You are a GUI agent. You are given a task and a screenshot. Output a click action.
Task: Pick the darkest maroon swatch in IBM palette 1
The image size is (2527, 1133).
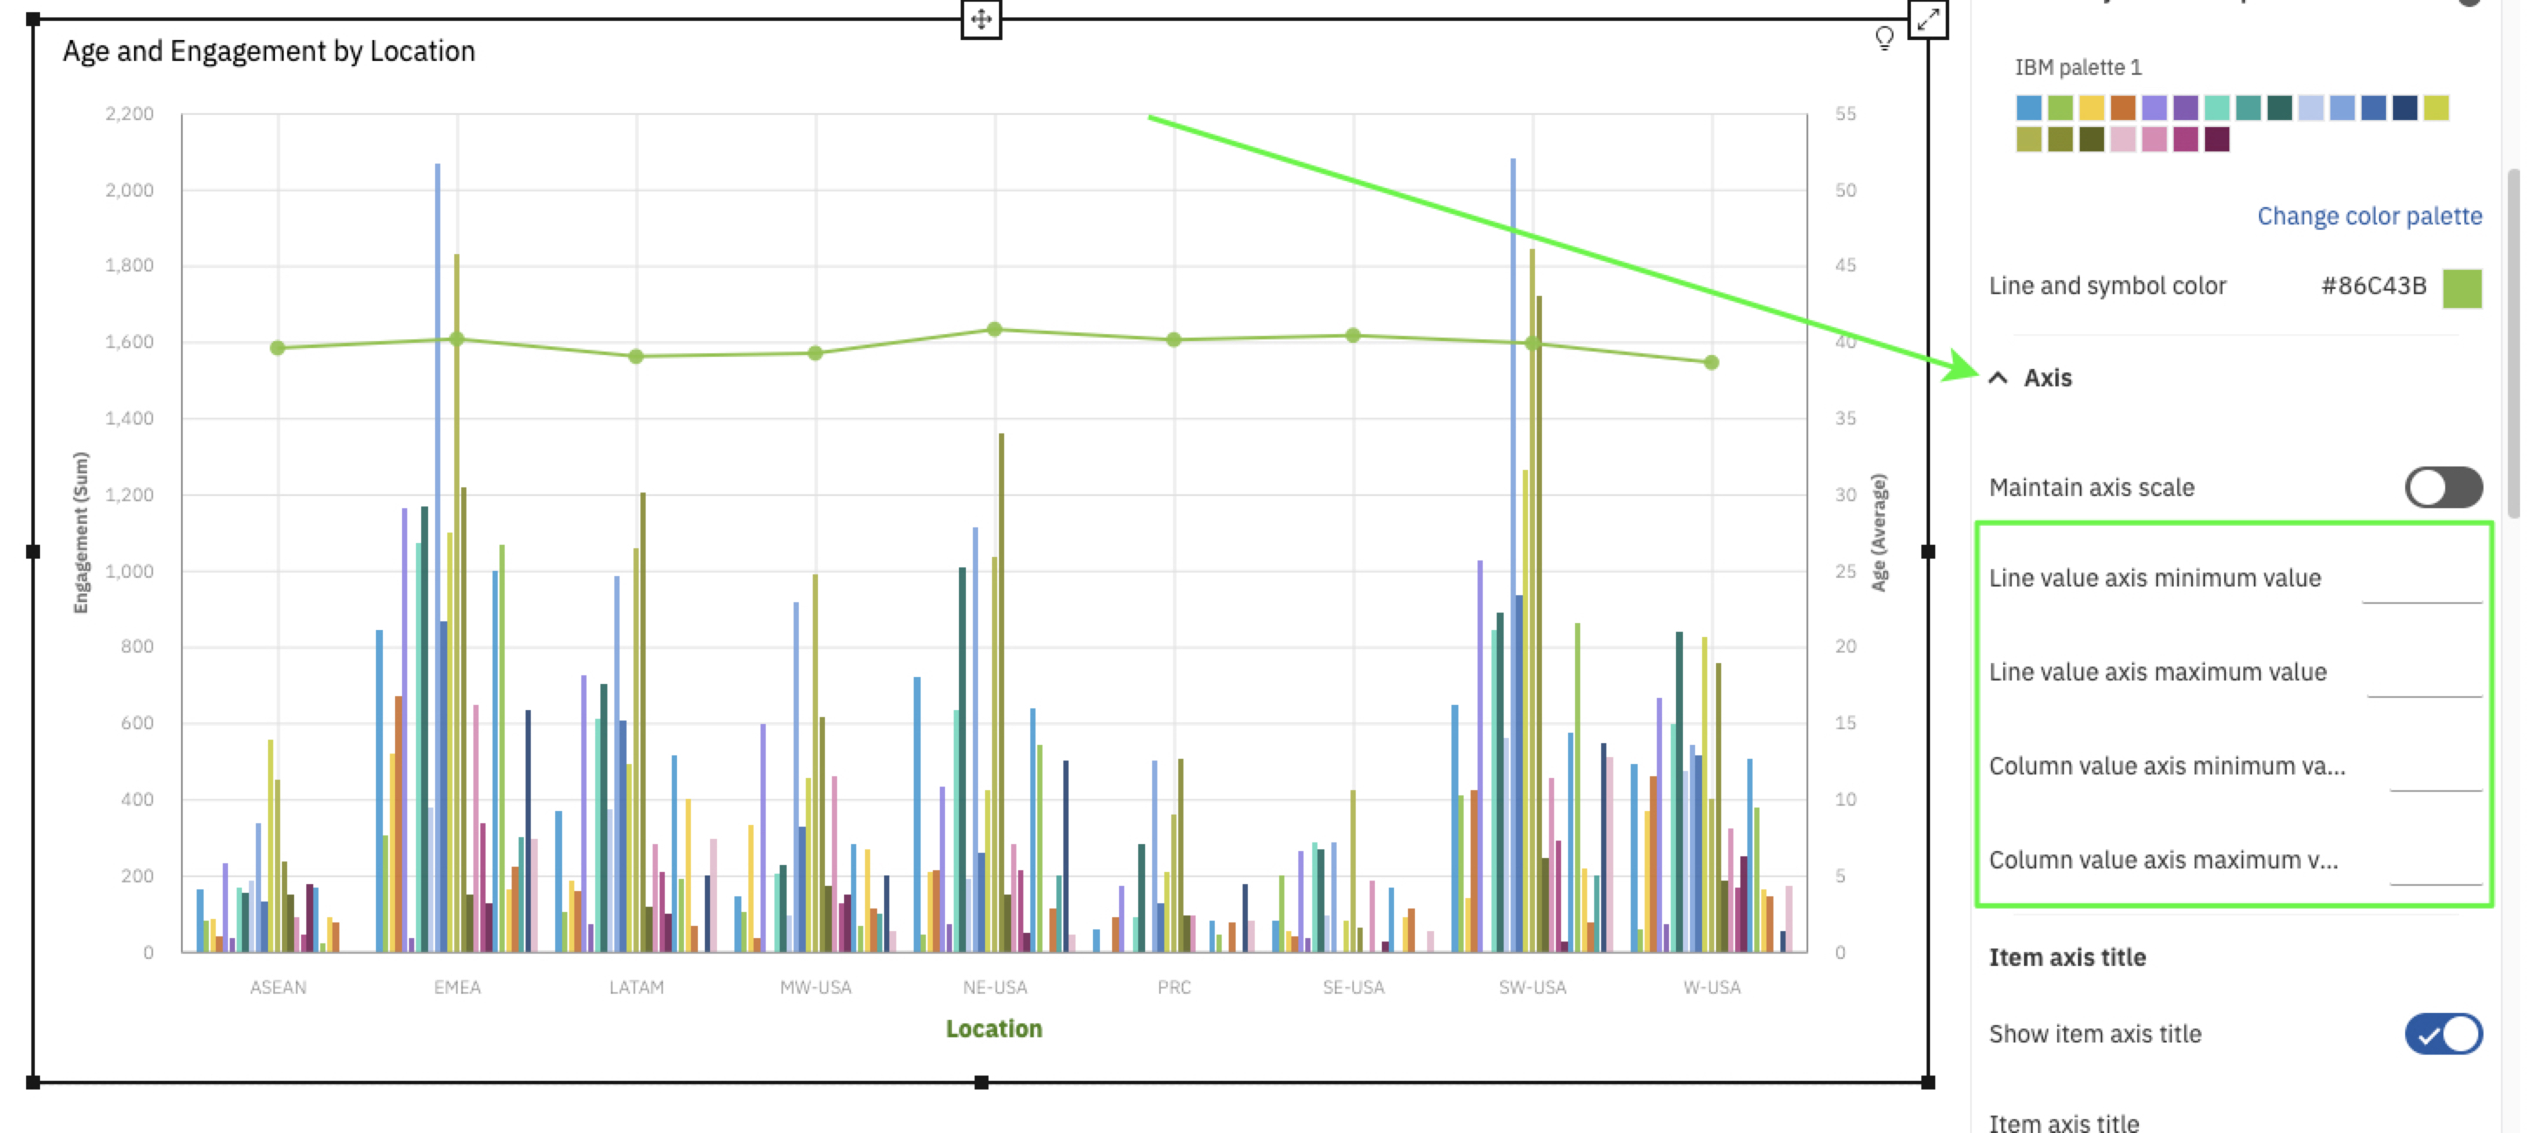[2217, 139]
